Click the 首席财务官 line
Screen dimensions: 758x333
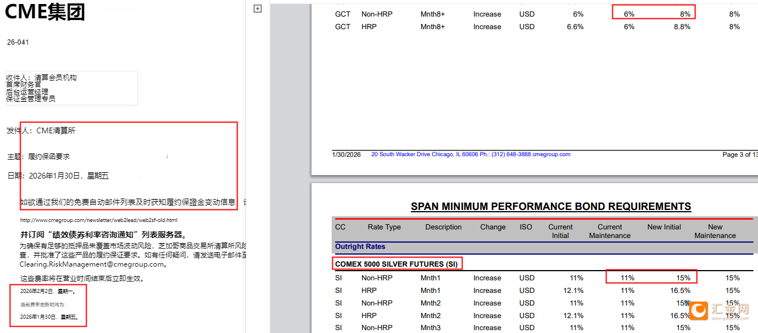click(x=24, y=84)
